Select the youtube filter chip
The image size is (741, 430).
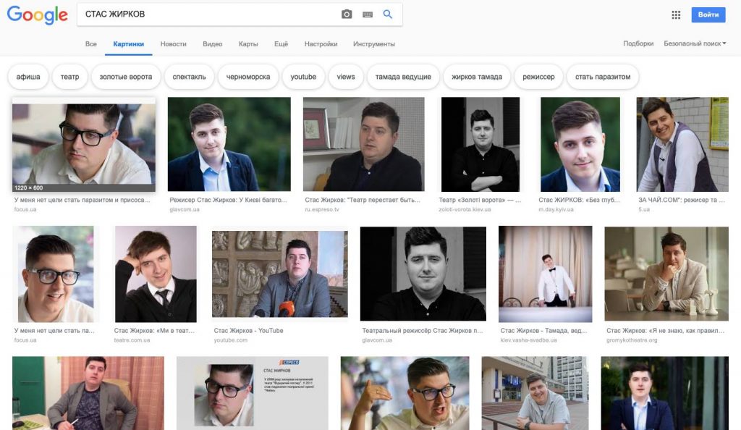pos(303,77)
